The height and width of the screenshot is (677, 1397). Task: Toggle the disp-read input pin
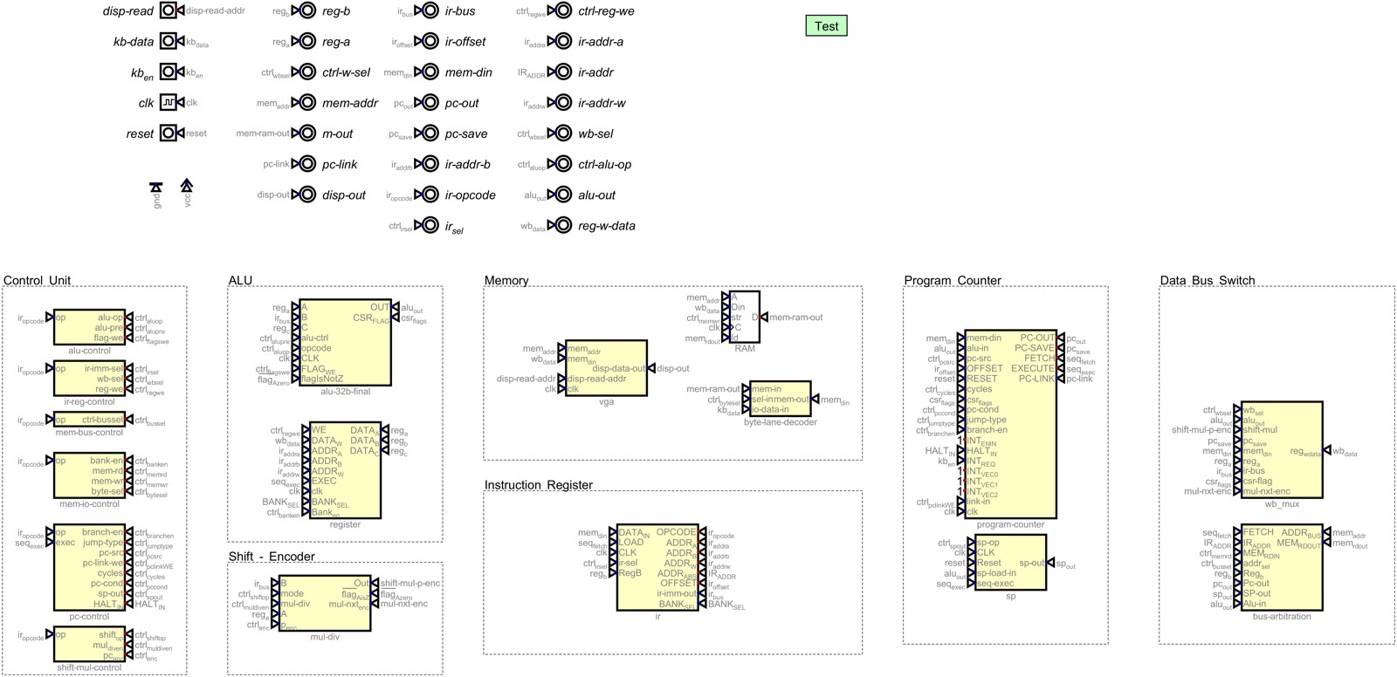169,11
